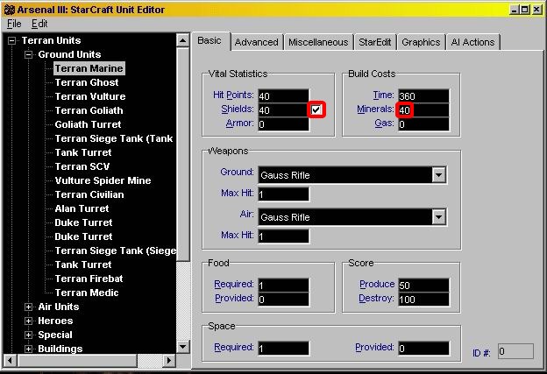Image resolution: width=547 pixels, height=374 pixels.
Task: Click the Score Produce field
Action: (x=423, y=286)
